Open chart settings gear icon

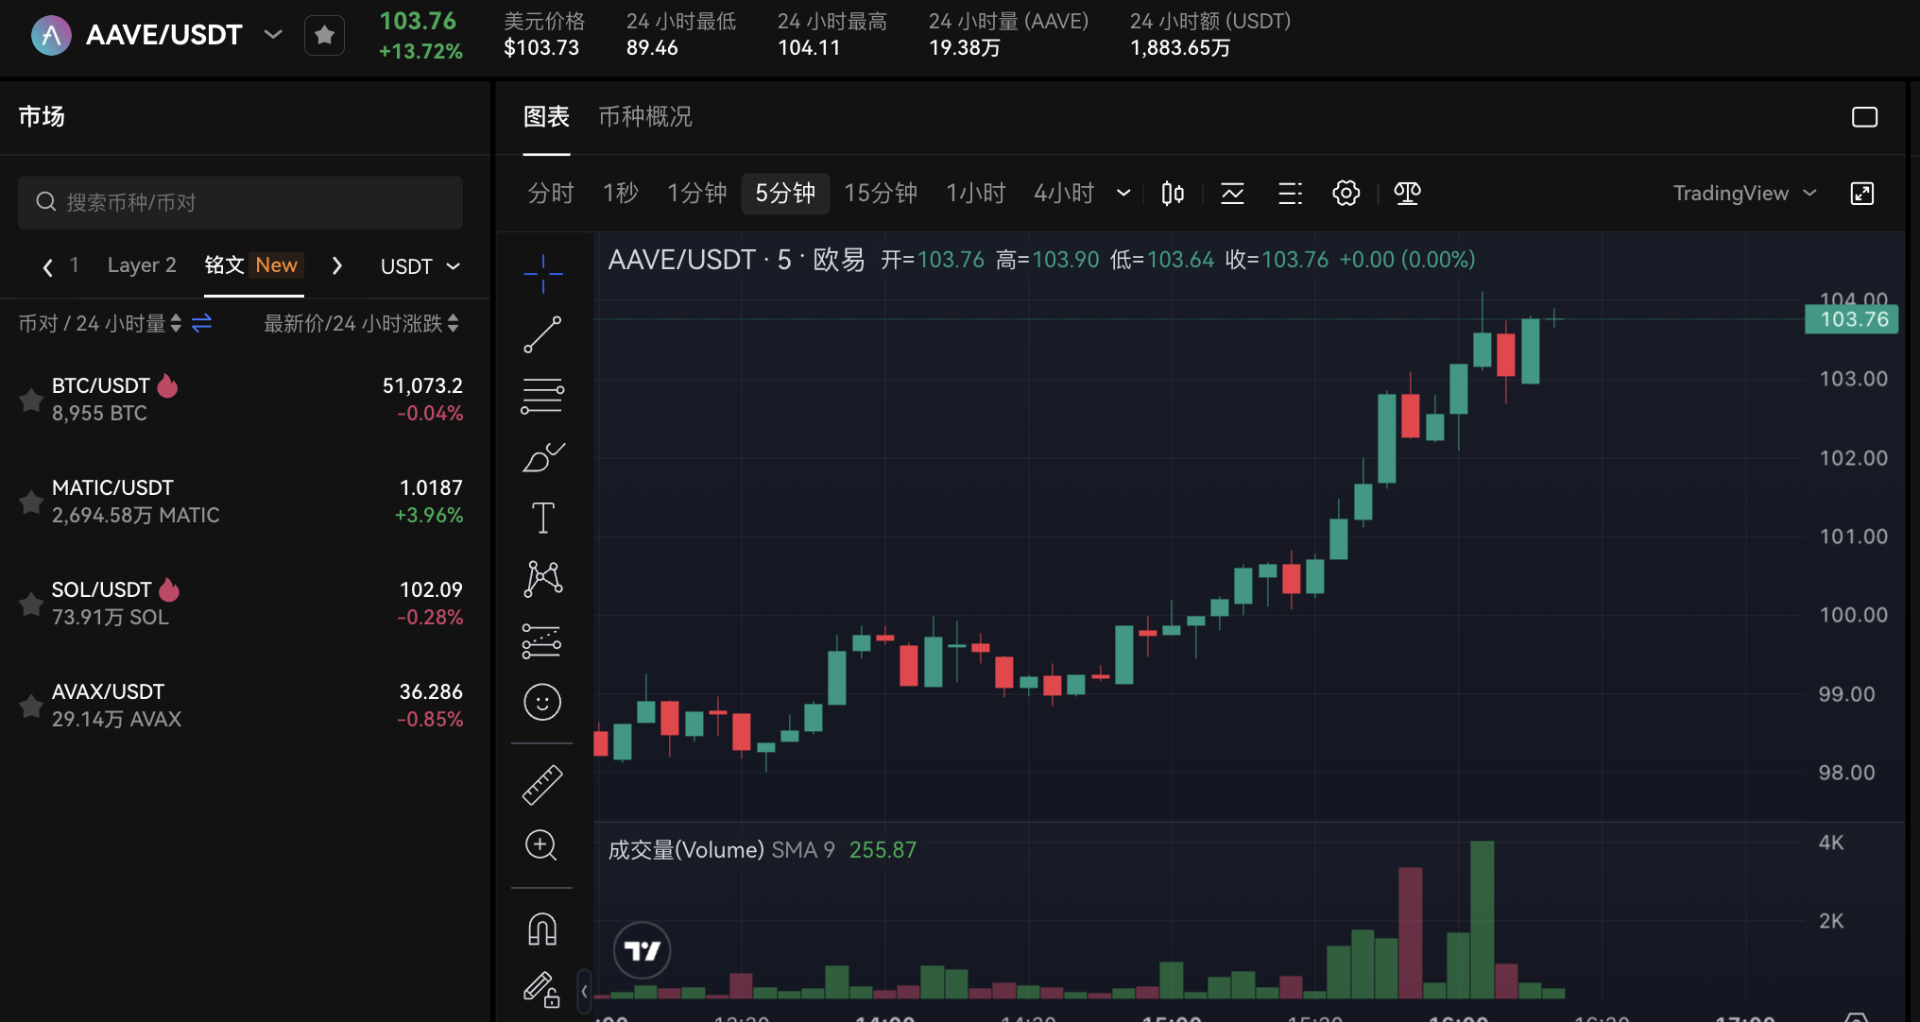(x=1346, y=194)
